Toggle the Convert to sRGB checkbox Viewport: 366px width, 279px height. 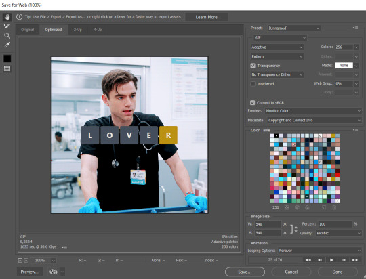coord(253,103)
